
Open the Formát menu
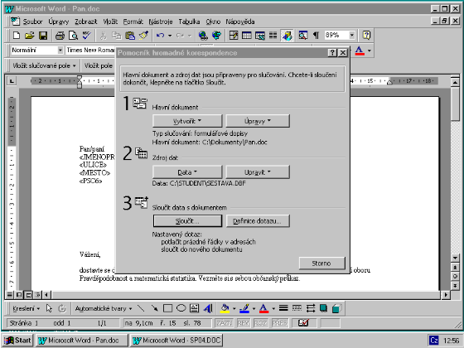pos(133,22)
